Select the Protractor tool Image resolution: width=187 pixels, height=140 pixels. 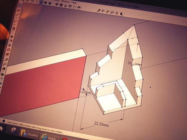click(x=108, y=12)
